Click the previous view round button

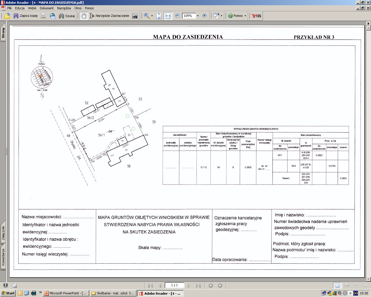click(211, 285)
